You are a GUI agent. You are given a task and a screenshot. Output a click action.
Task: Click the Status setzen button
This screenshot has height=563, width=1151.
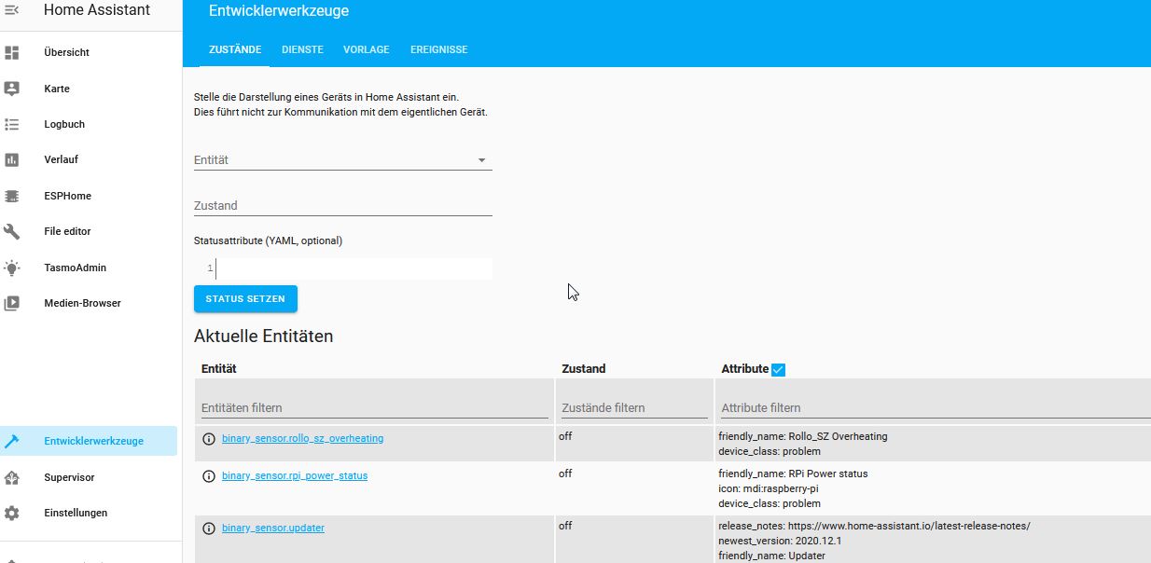(245, 299)
